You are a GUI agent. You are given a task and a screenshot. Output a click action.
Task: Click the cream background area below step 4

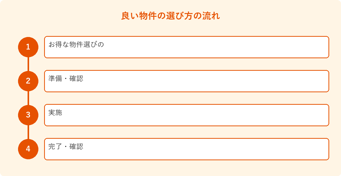coord(170,168)
